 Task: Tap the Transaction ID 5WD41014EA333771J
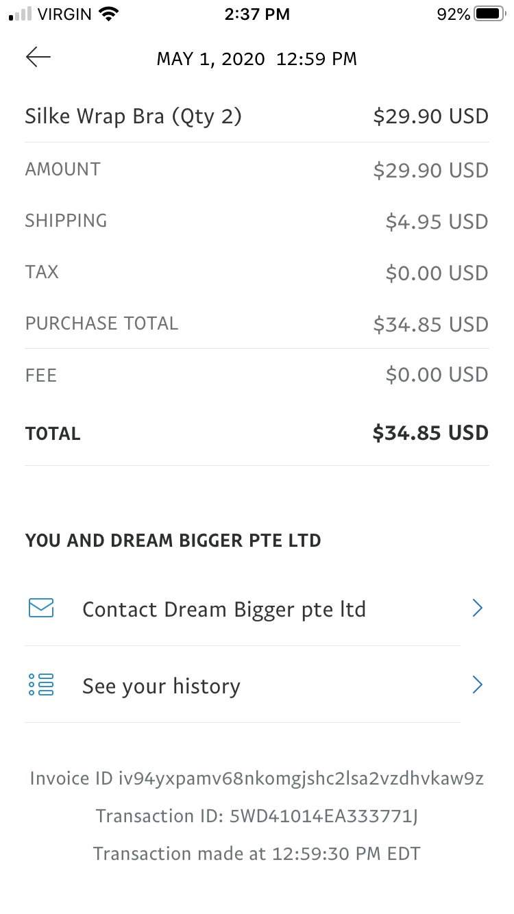pos(257,816)
